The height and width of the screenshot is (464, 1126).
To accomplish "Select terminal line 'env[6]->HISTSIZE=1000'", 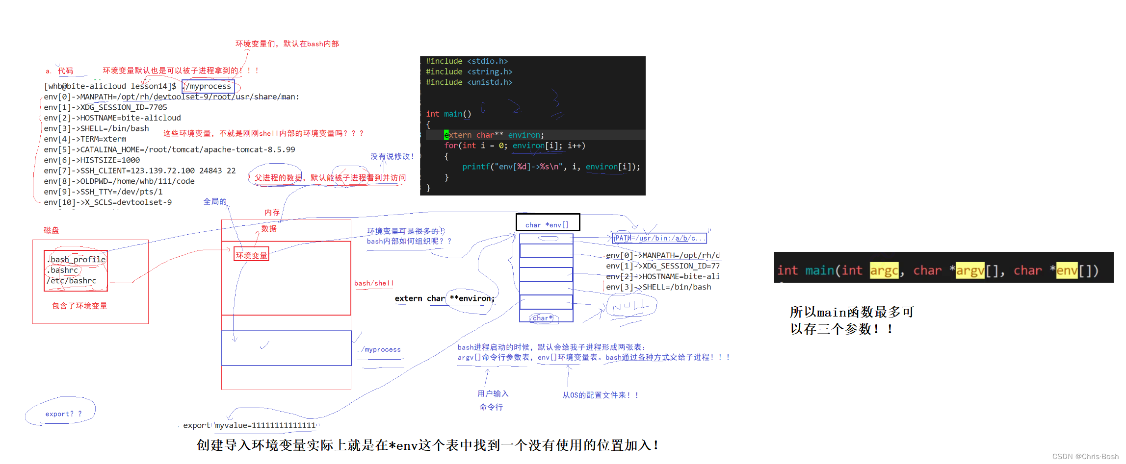I will coord(92,160).
